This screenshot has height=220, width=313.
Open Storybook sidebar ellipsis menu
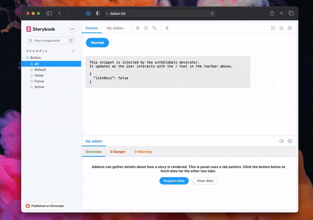point(72,29)
